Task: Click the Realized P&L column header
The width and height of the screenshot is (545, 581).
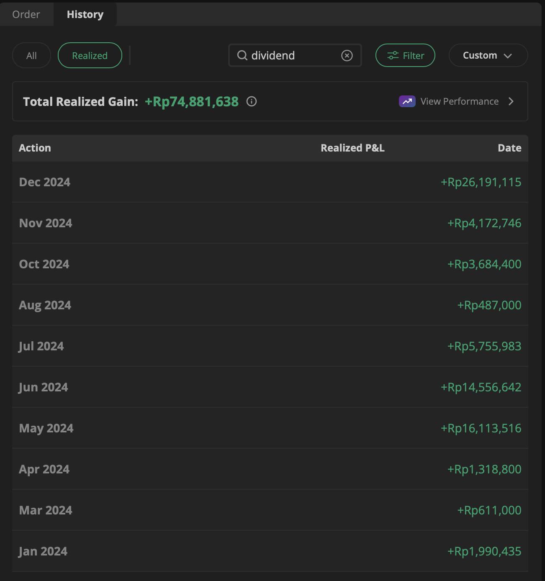Action: tap(352, 148)
